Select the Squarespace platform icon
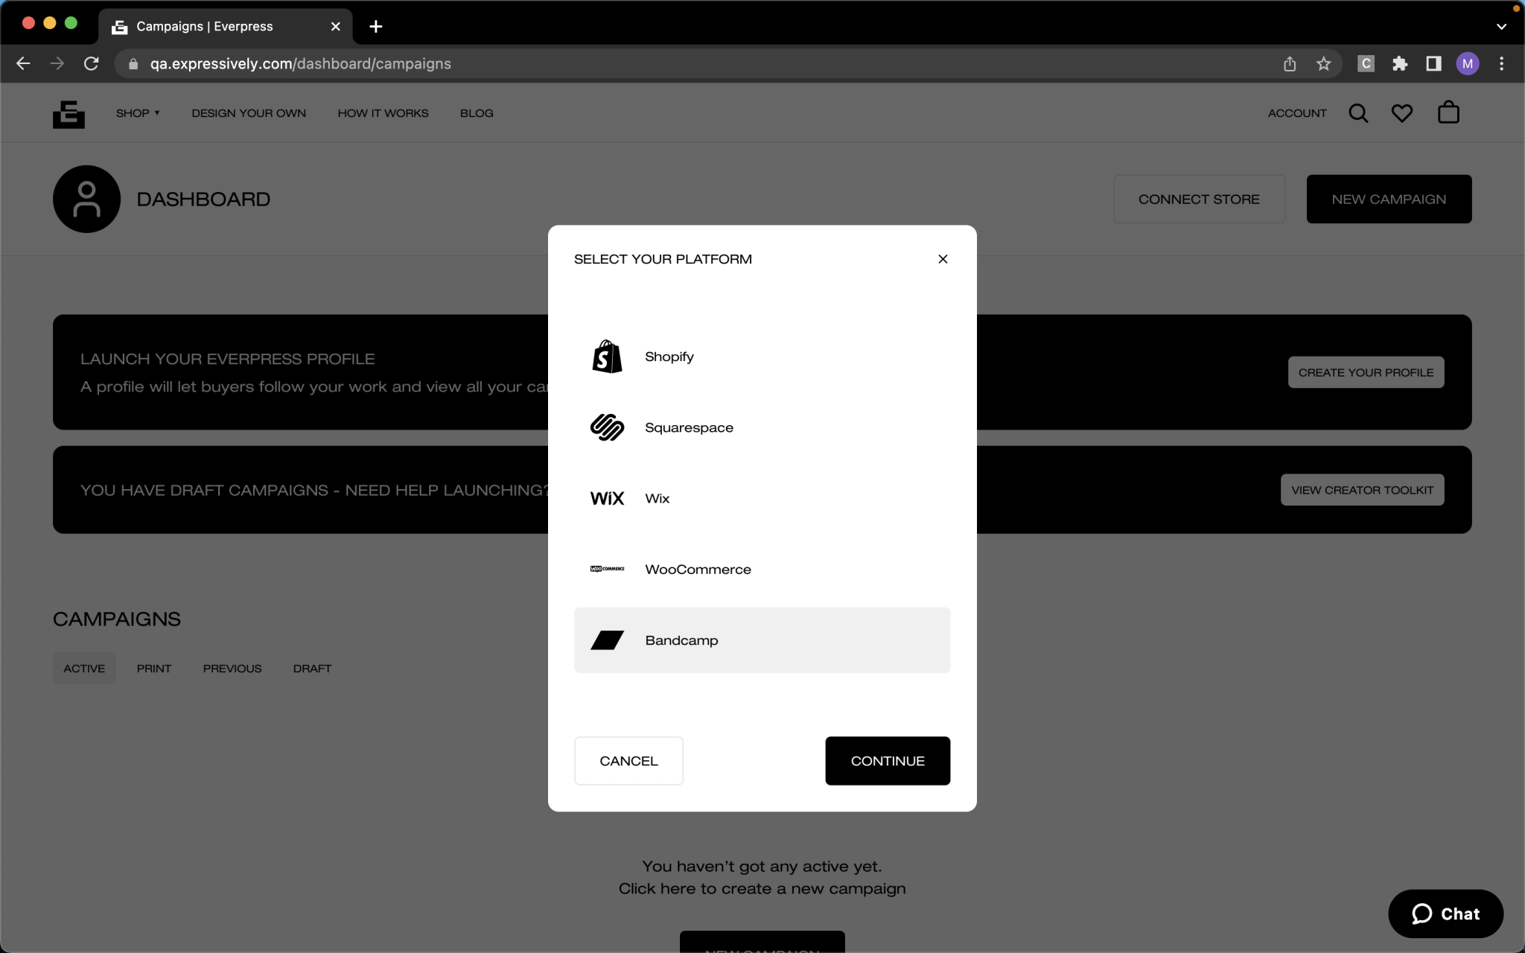The image size is (1525, 953). point(607,427)
